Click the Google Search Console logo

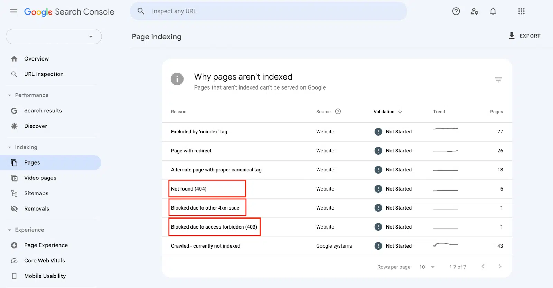coord(69,12)
